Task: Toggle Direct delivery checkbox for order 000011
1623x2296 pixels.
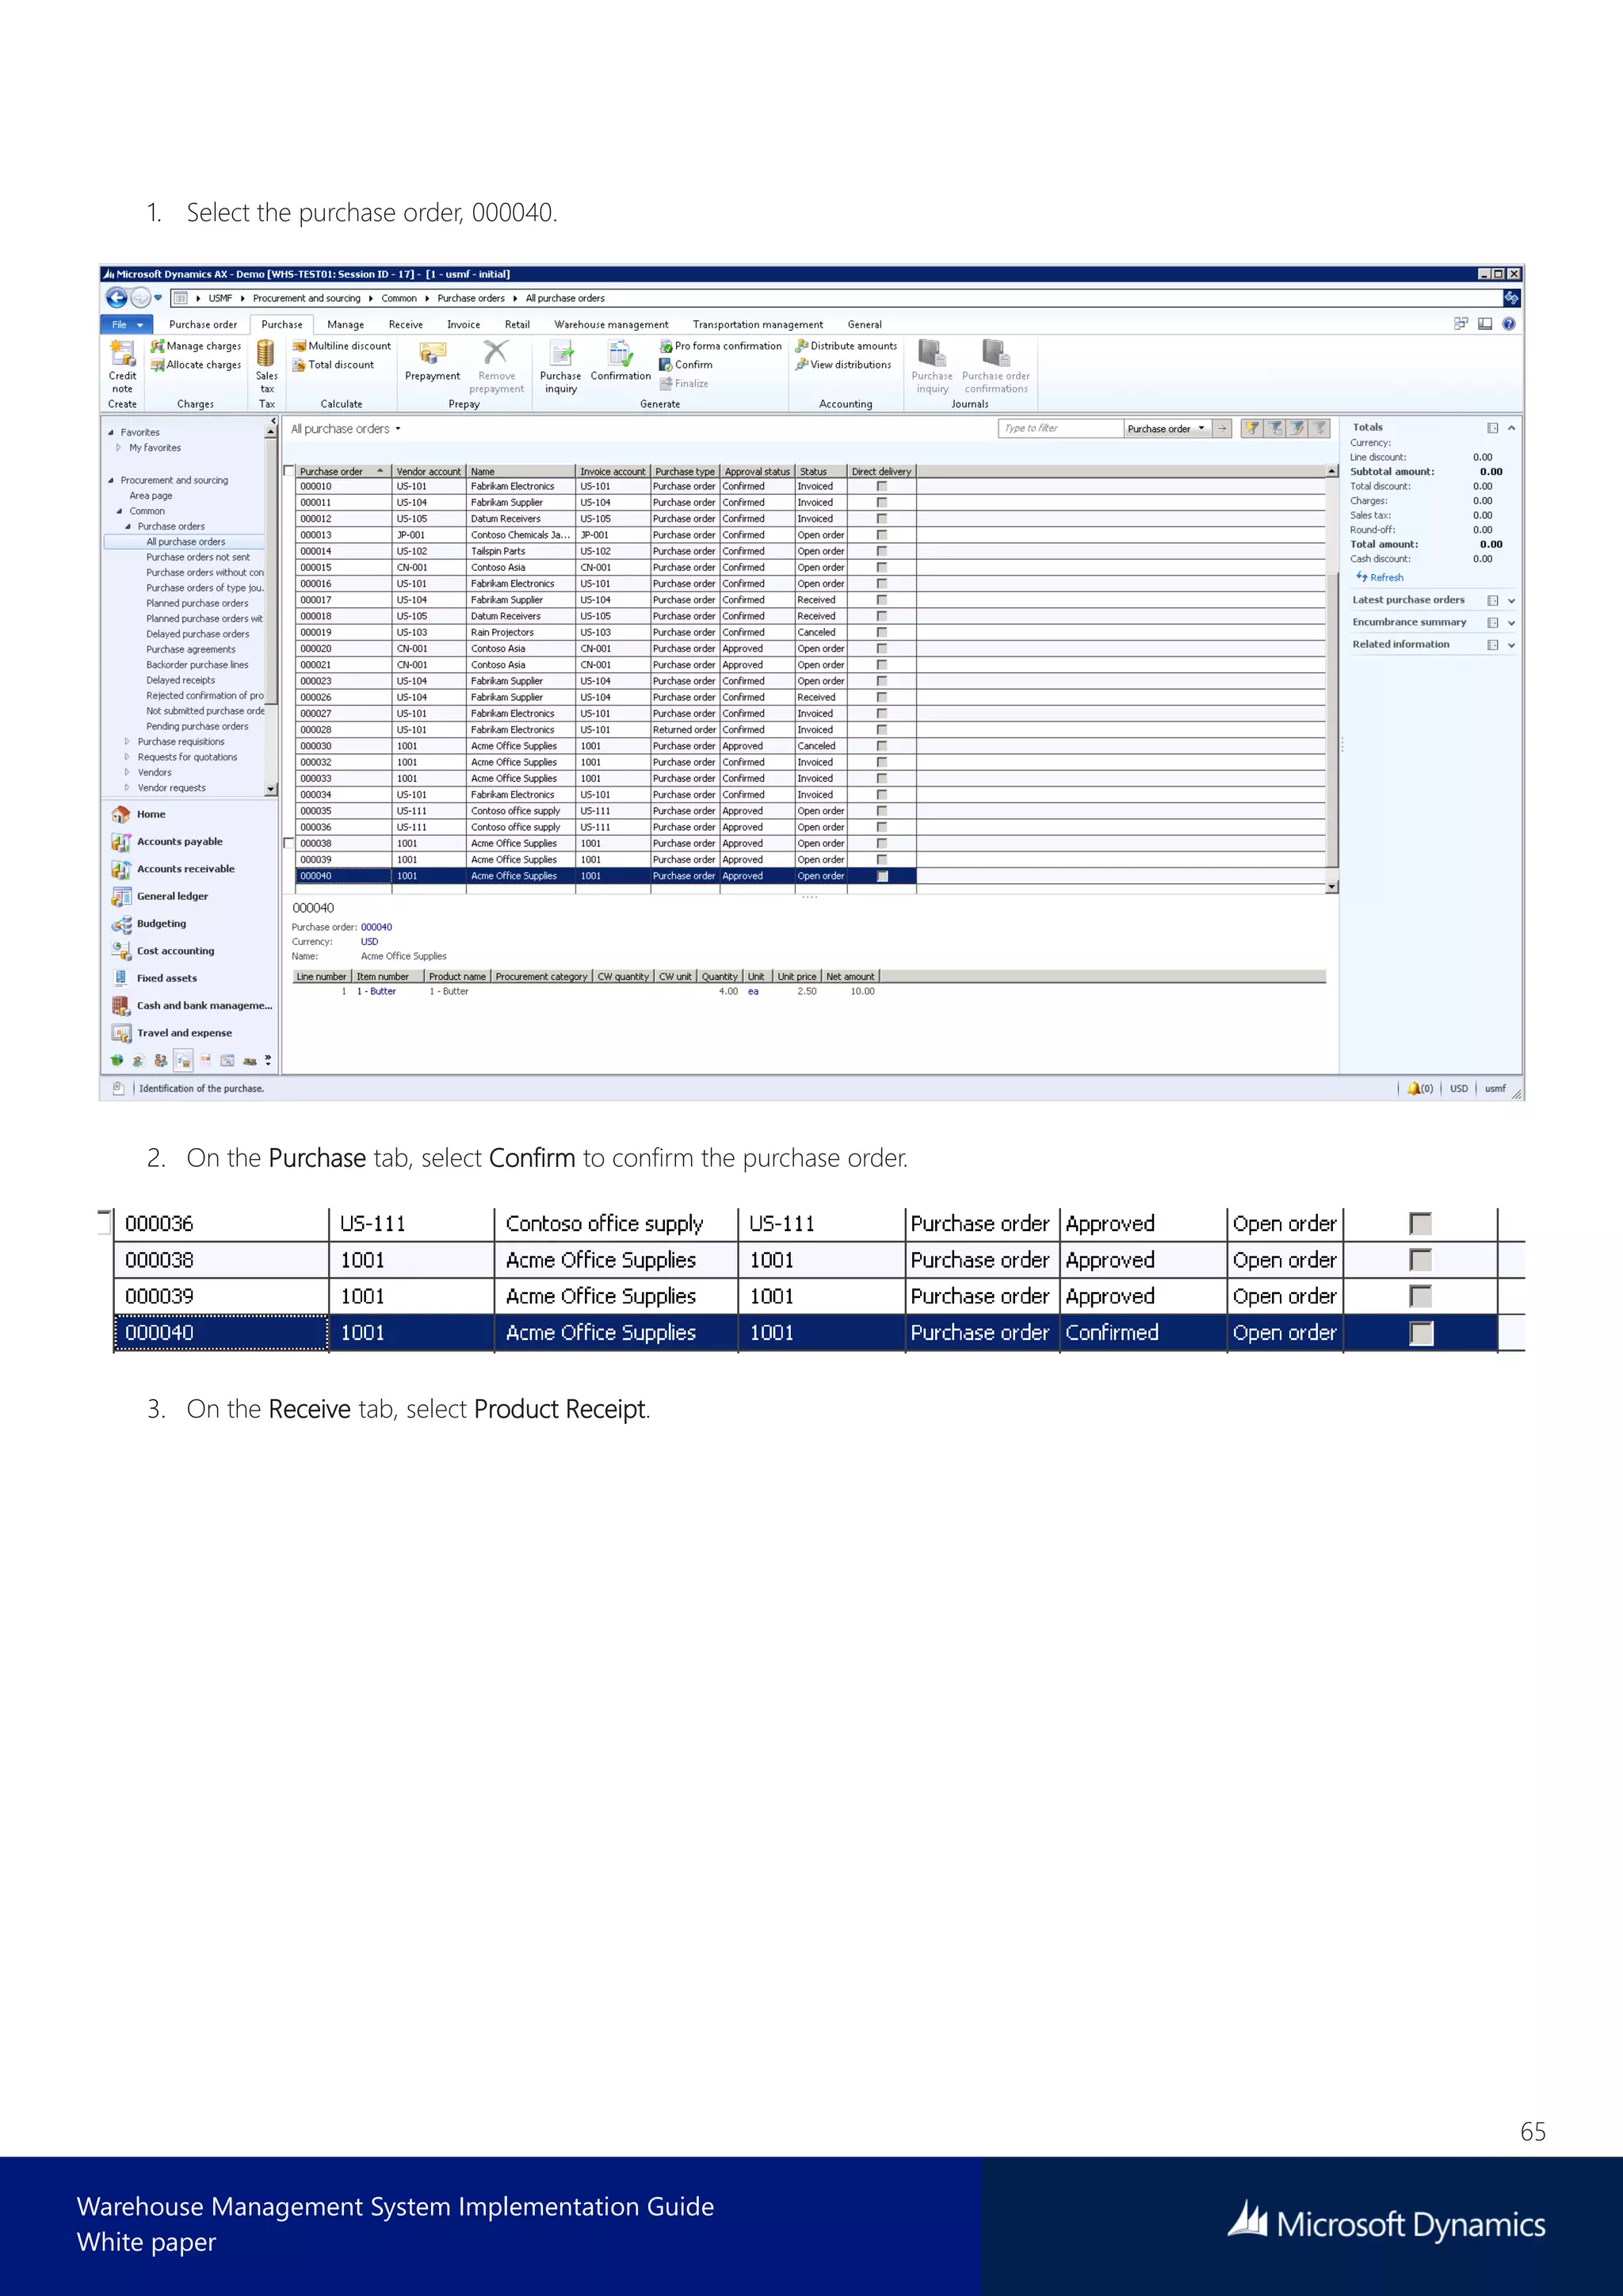Action: (881, 503)
